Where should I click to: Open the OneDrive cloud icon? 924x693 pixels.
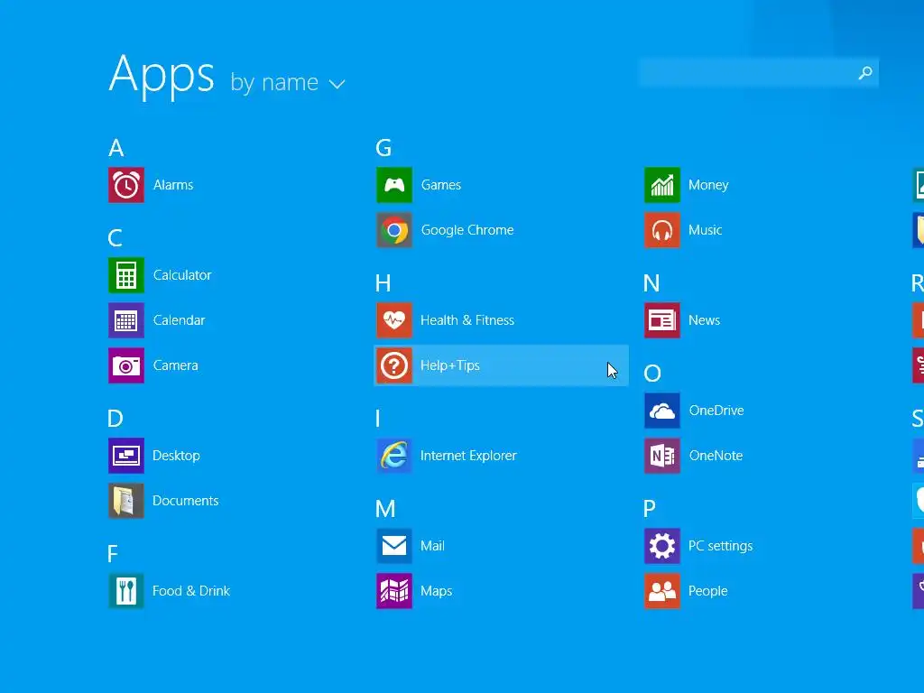coord(662,411)
